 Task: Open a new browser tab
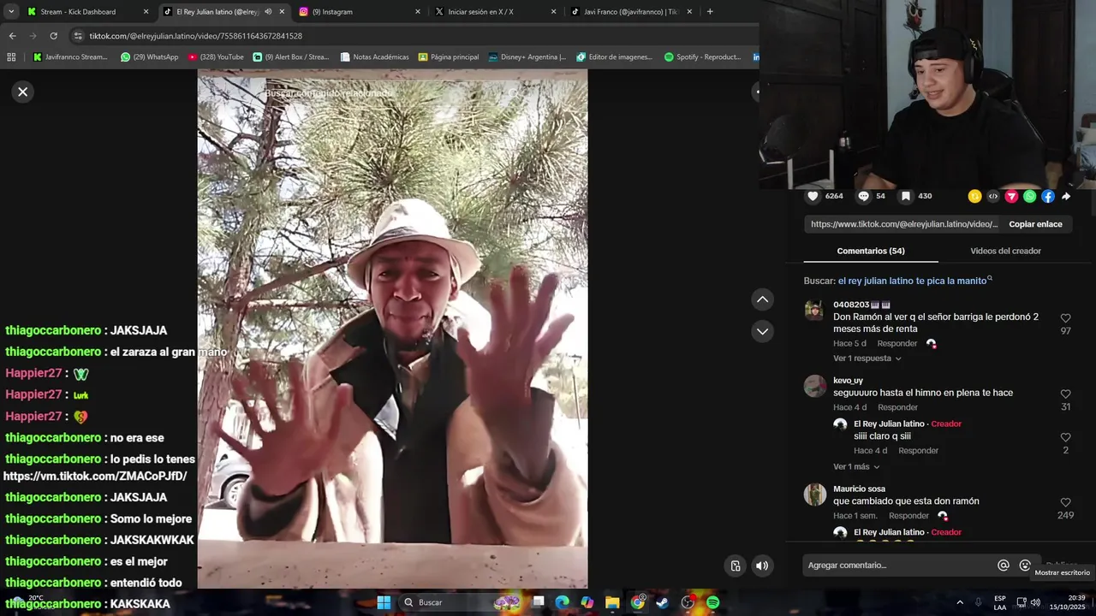tap(710, 12)
